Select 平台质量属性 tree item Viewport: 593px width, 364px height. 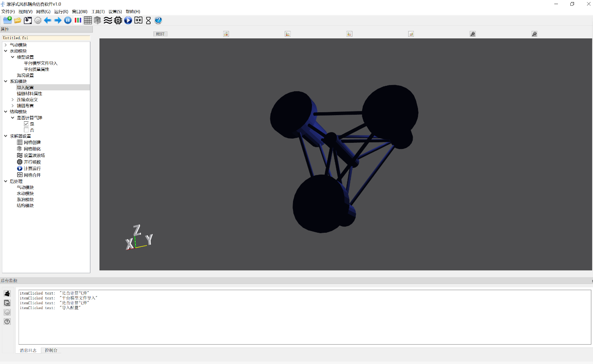click(x=36, y=69)
